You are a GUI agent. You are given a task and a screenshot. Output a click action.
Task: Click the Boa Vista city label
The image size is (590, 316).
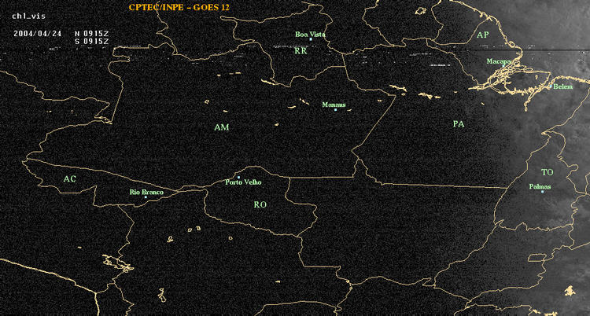pyautogui.click(x=310, y=35)
